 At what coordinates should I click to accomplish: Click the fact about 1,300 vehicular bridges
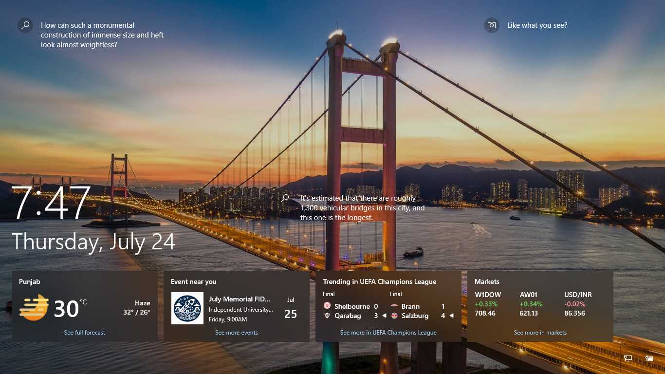coord(363,208)
